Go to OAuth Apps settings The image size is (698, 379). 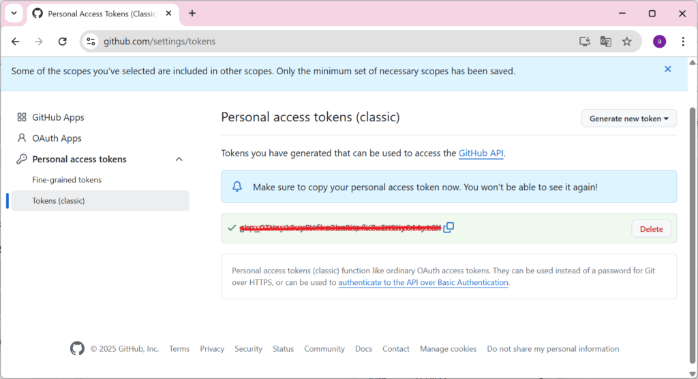[57, 138]
